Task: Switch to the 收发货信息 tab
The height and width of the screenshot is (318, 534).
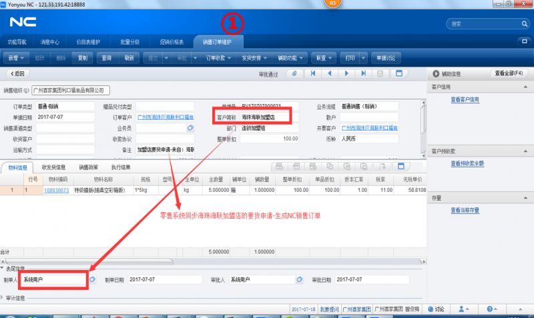Action: (53, 167)
